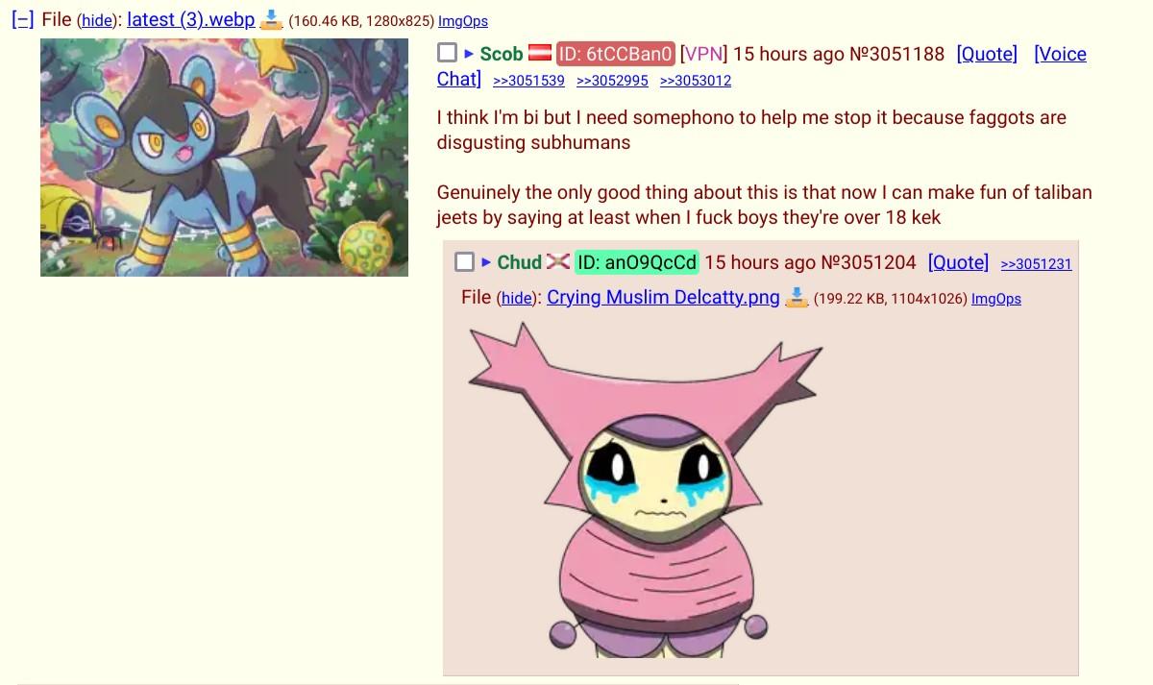
Task: Quote post №3051204
Action: (x=958, y=262)
